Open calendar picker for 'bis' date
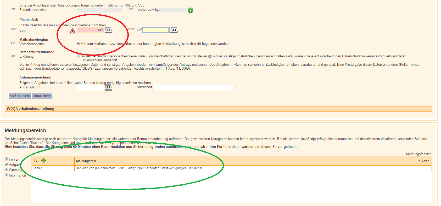This screenshot has width=441, height=206. click(x=174, y=30)
